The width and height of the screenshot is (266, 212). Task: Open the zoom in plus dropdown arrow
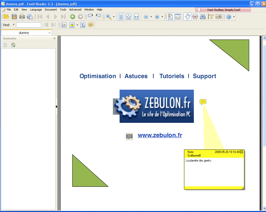click(x=162, y=17)
